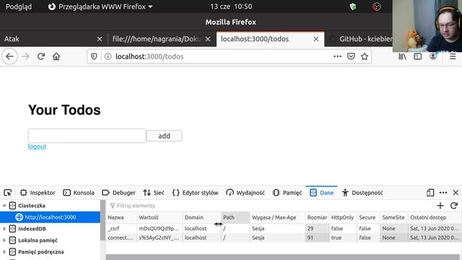
Task: Click the logout link
Action: [x=37, y=147]
